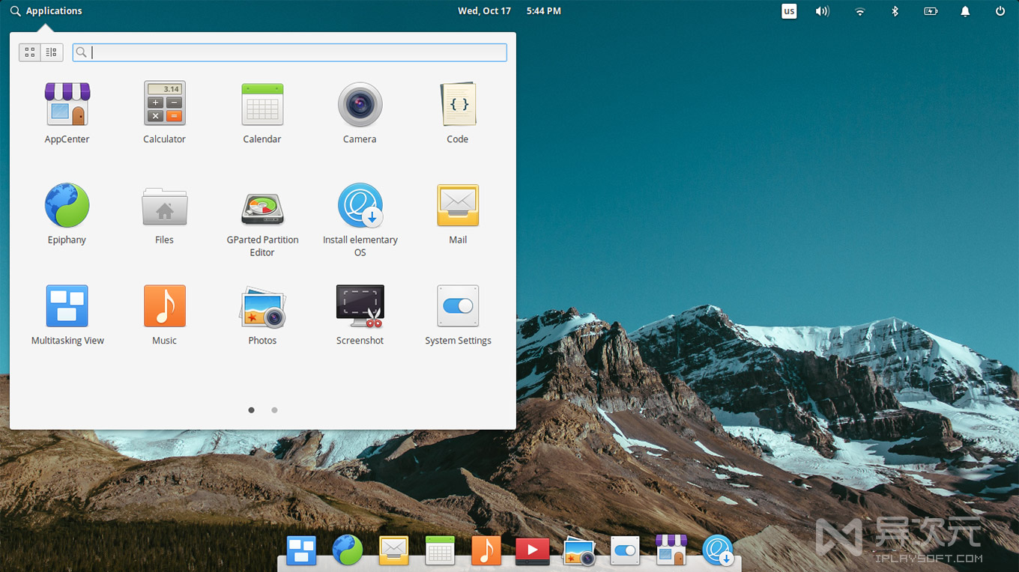Switch the launcher to grid view
1019x572 pixels.
coord(30,52)
